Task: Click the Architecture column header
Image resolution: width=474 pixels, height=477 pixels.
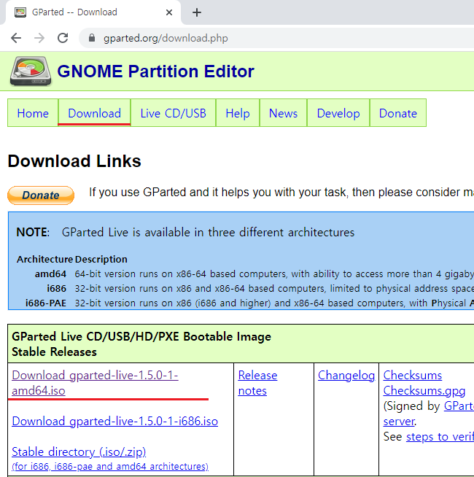Action: pos(44,259)
